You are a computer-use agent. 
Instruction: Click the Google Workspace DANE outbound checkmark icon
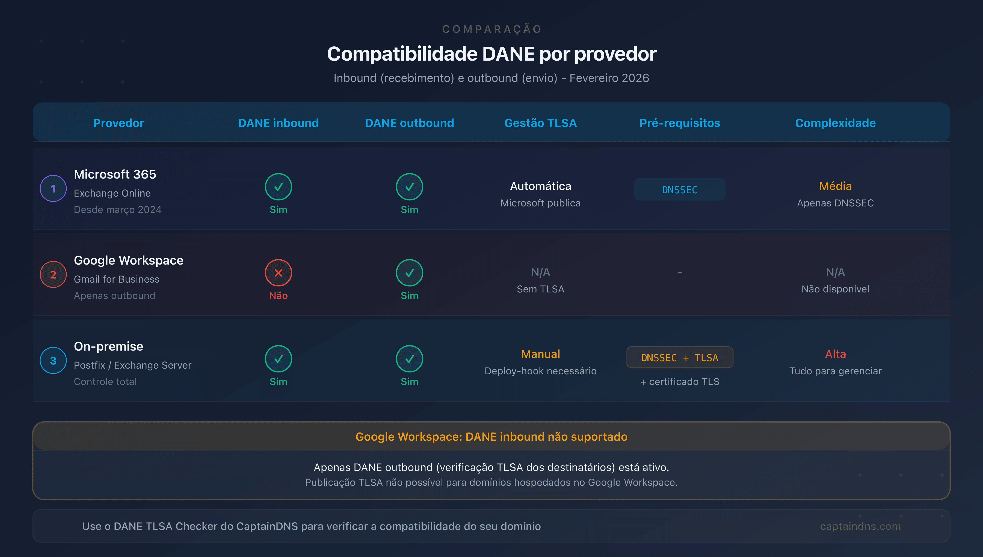pos(409,273)
